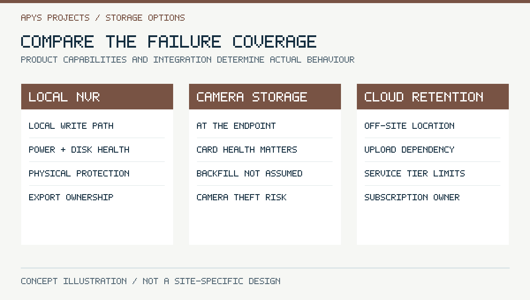The image size is (530, 300).
Task: Click the 'CARD HEALTH MATTERS' row
Action: (x=265, y=150)
